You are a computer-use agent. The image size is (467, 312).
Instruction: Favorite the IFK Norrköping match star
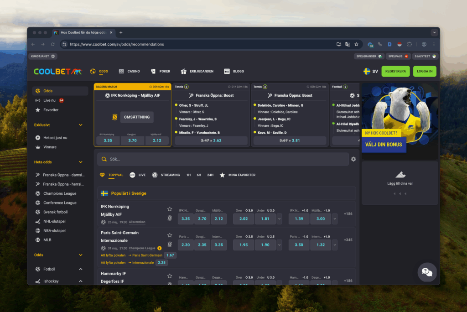tap(170, 209)
